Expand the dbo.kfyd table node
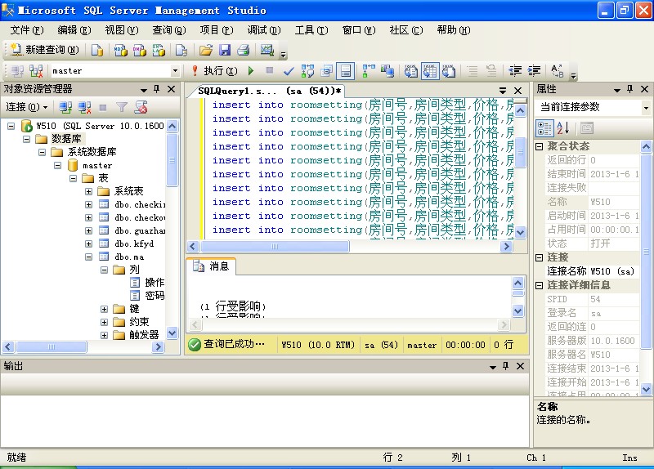This screenshot has width=654, height=469. click(89, 243)
